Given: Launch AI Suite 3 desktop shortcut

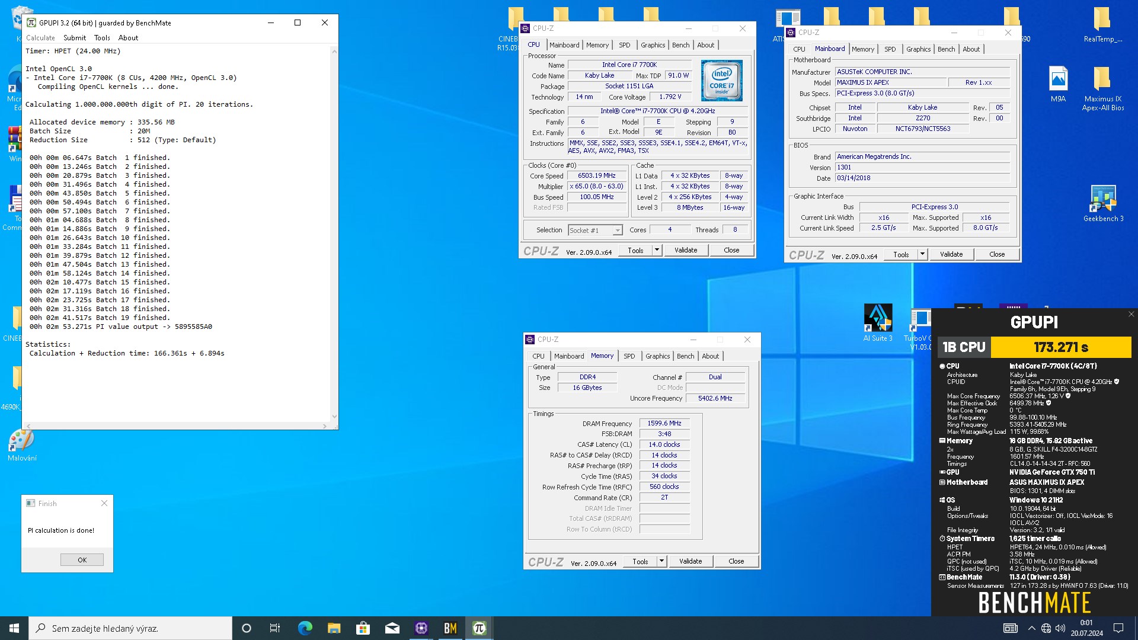Looking at the screenshot, I should pos(878,323).
